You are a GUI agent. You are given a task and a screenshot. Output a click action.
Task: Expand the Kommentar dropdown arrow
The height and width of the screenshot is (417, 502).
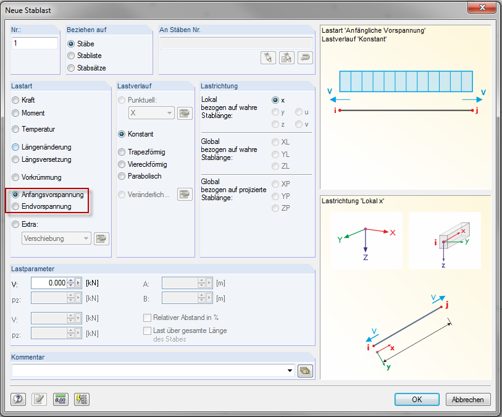[x=290, y=371]
